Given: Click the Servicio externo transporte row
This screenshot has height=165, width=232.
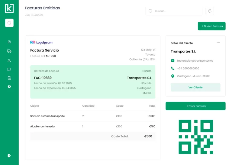Looking at the screenshot, I should coord(92,116).
